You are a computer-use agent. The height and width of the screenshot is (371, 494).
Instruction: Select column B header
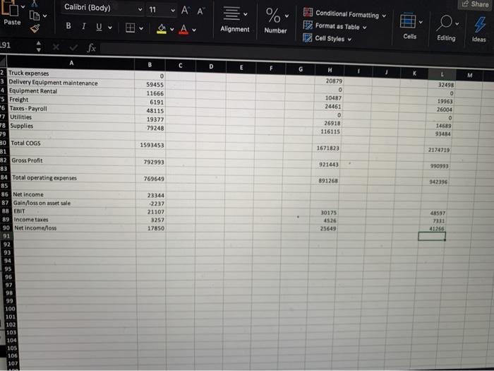(x=150, y=65)
